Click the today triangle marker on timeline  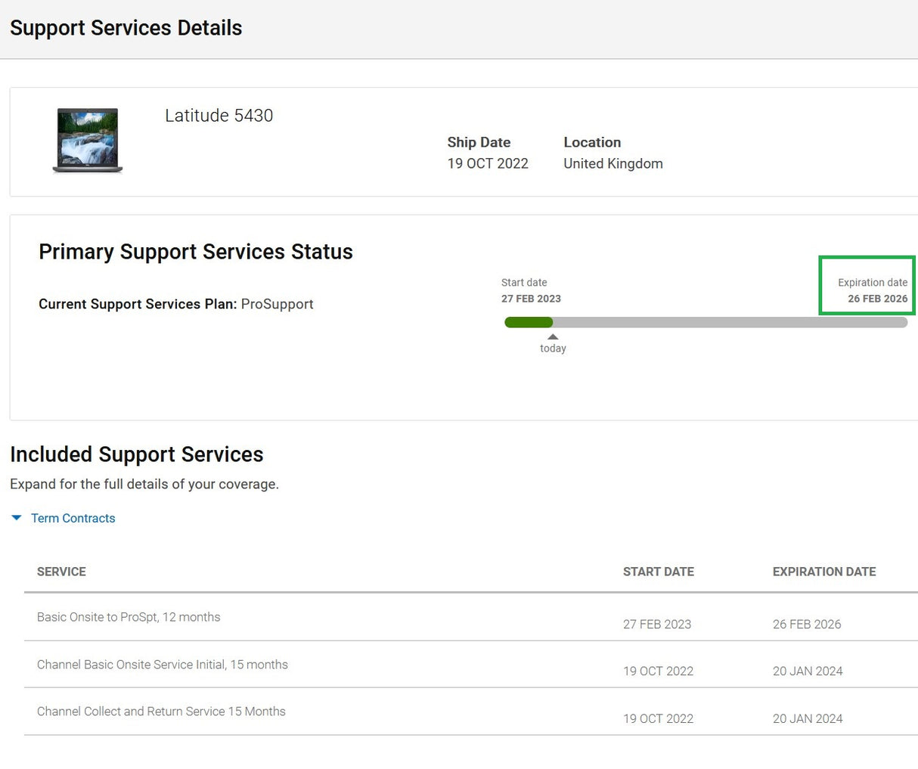(x=553, y=337)
